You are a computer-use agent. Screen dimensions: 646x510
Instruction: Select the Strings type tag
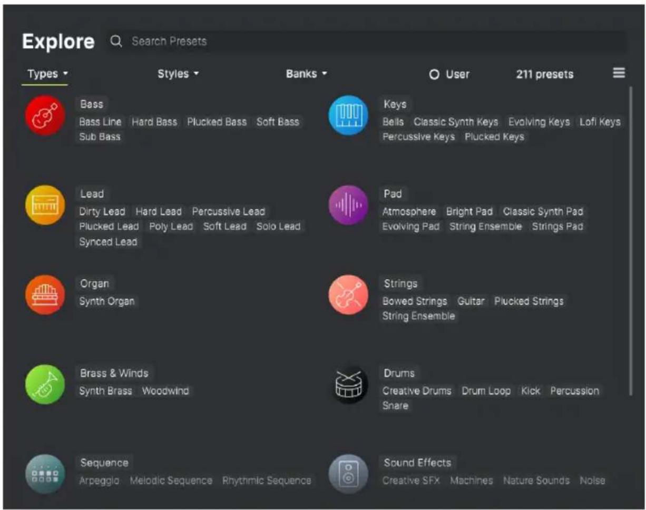[x=400, y=283]
